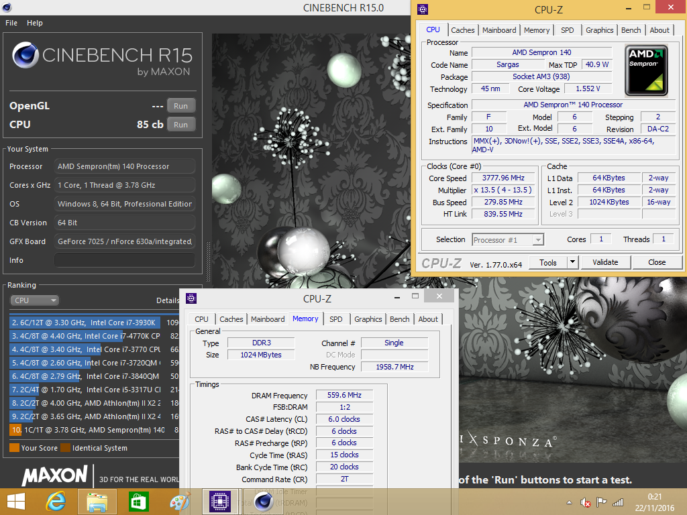Select ranking row Intel Core i7-3930K

[x=94, y=323]
